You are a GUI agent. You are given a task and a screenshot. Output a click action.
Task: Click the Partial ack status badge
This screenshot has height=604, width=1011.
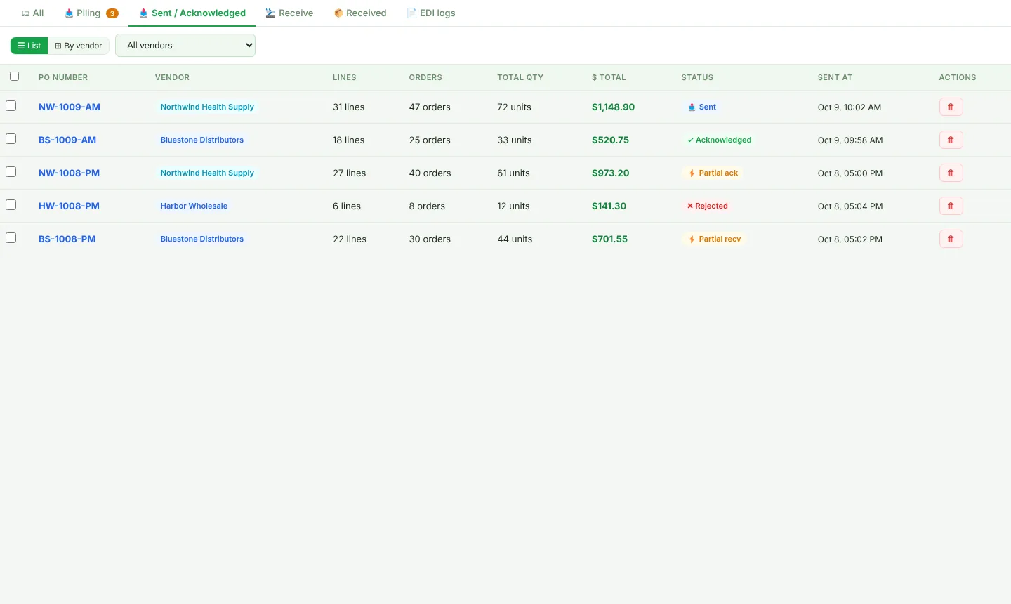tap(713, 173)
